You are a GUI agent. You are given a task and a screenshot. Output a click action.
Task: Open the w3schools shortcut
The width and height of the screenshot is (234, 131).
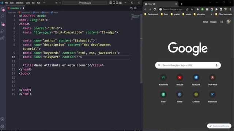pyautogui.click(x=163, y=80)
